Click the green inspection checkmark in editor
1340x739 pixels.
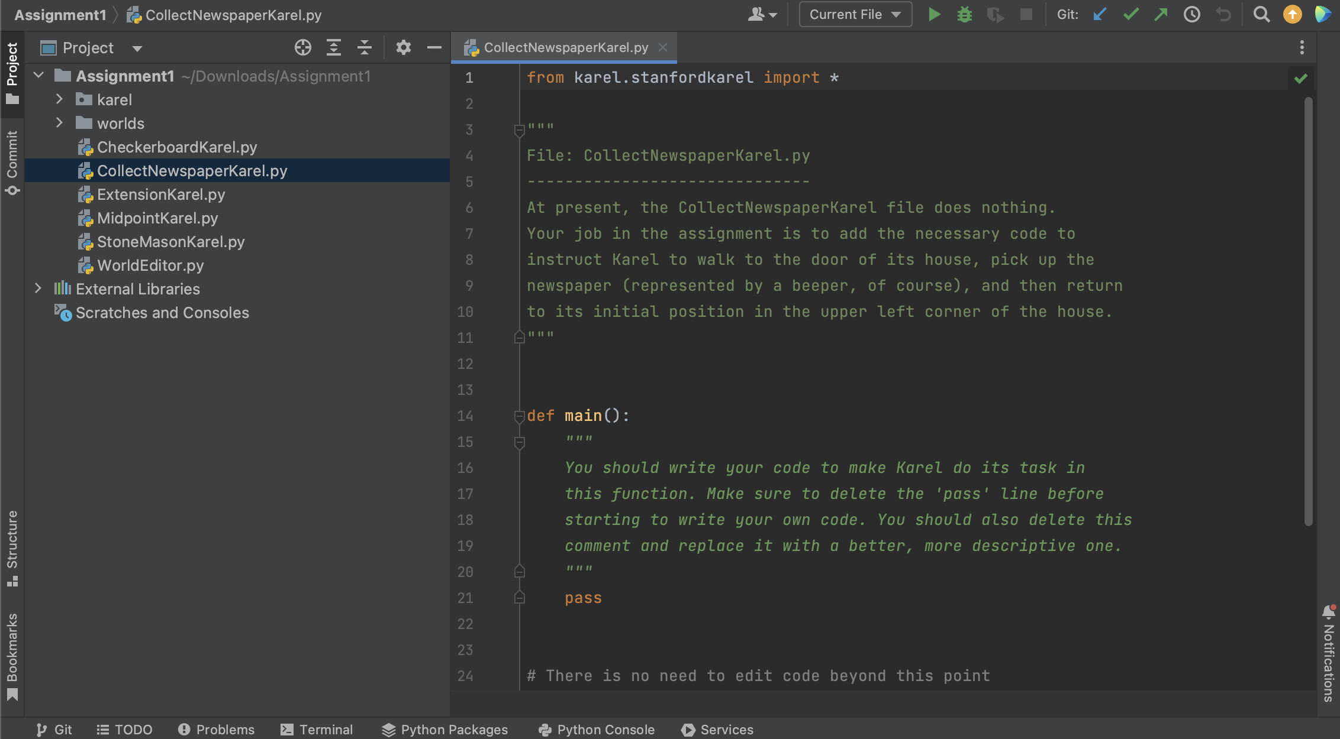[1300, 78]
